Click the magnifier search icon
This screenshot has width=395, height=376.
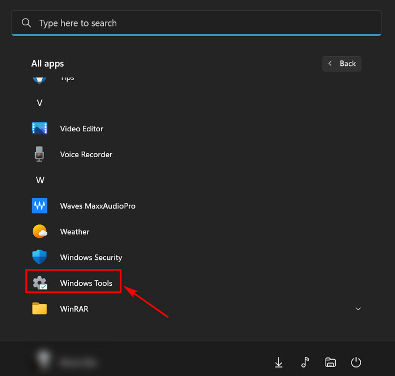26,23
